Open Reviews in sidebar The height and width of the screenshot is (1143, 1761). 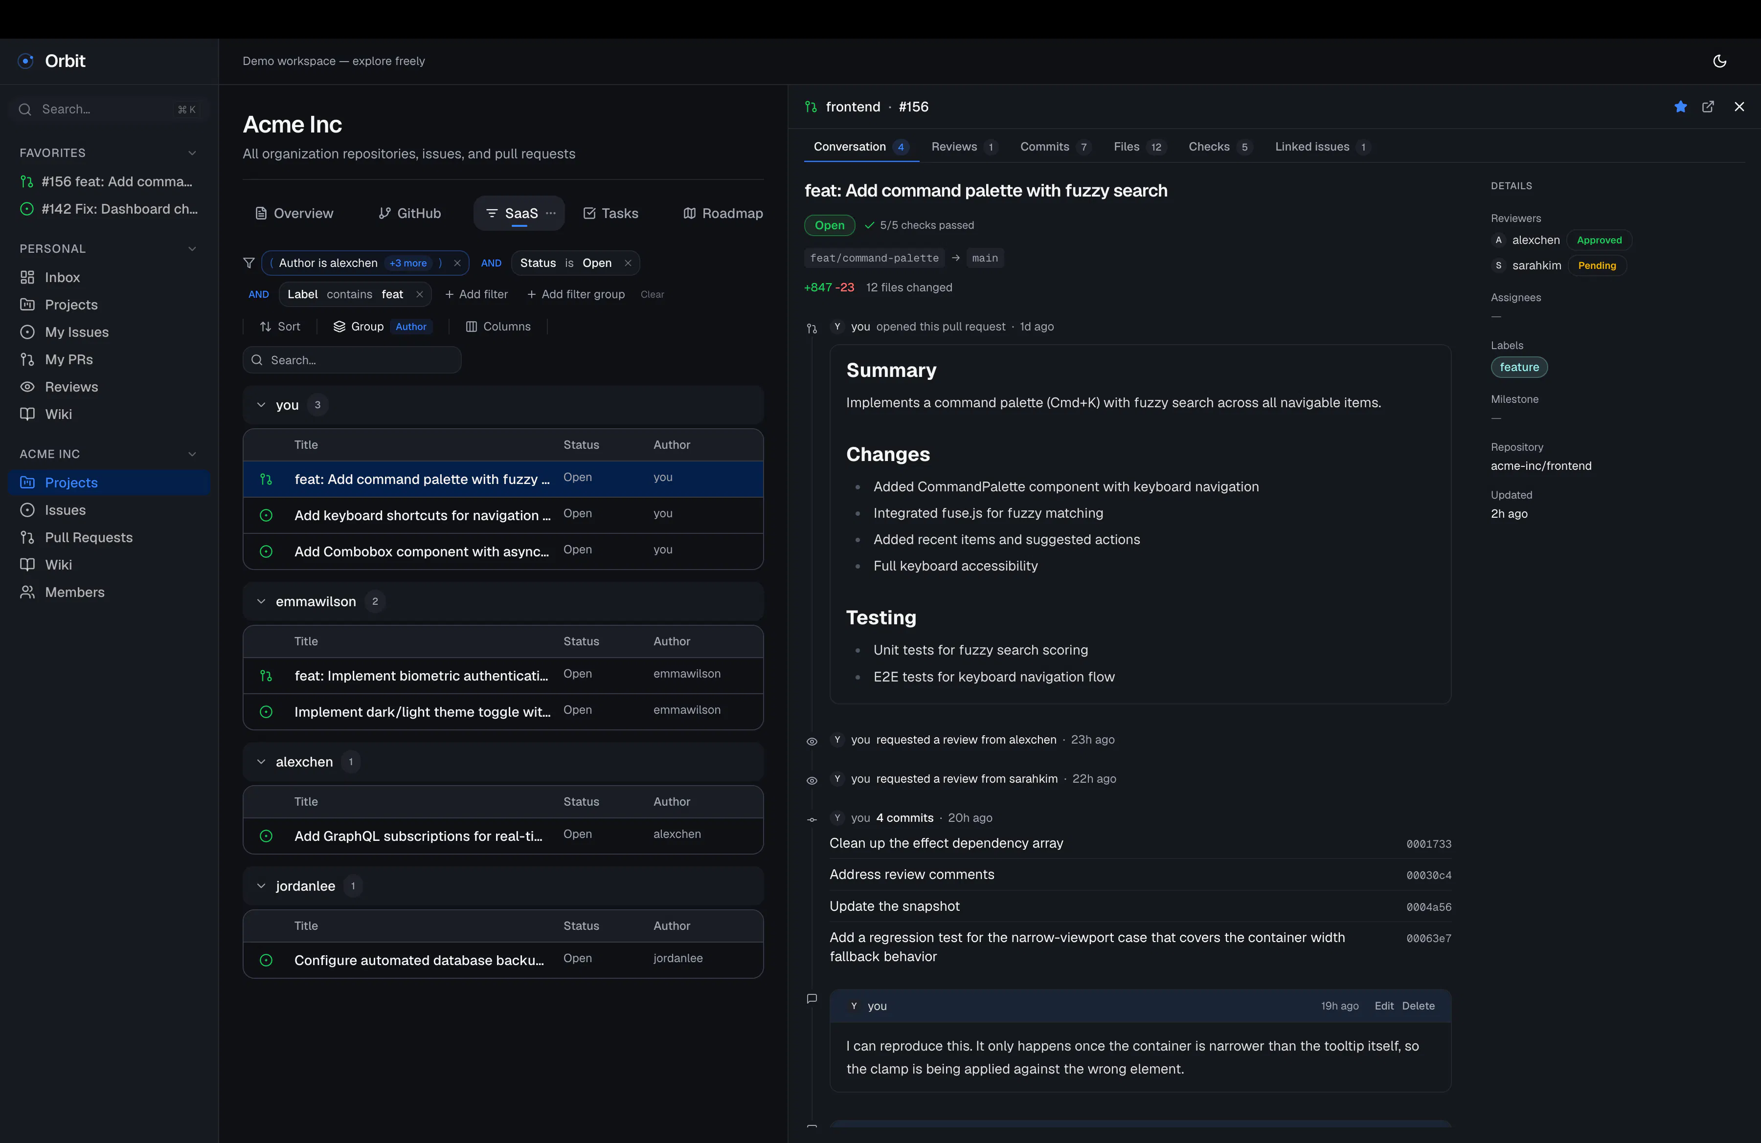point(109,387)
